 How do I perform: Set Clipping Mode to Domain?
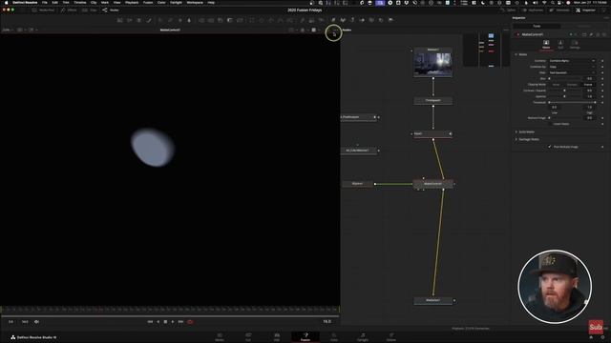[x=572, y=85]
